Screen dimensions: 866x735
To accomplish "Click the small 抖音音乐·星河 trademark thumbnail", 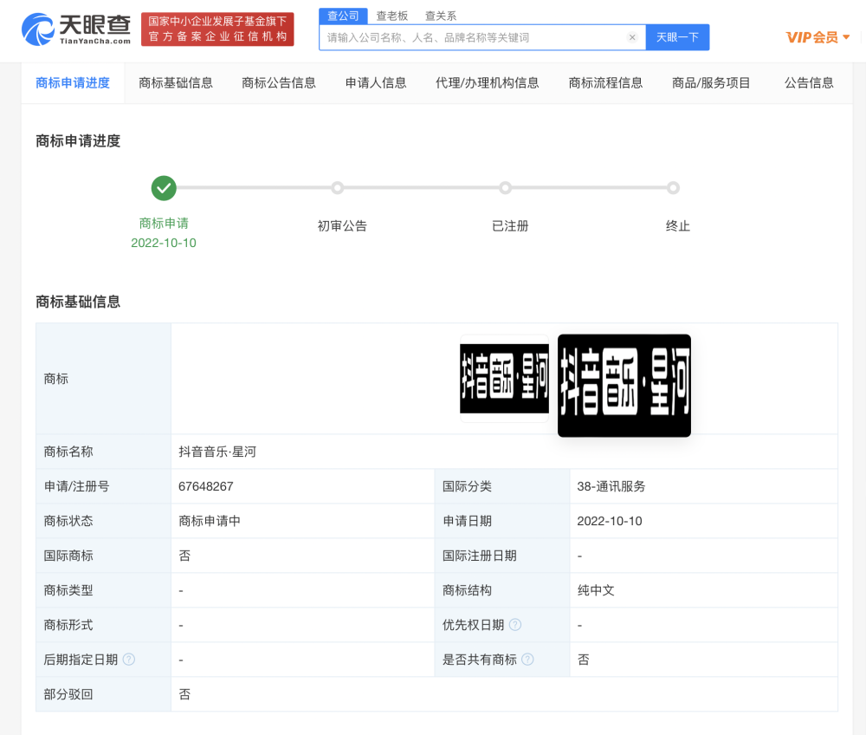I will pos(504,379).
